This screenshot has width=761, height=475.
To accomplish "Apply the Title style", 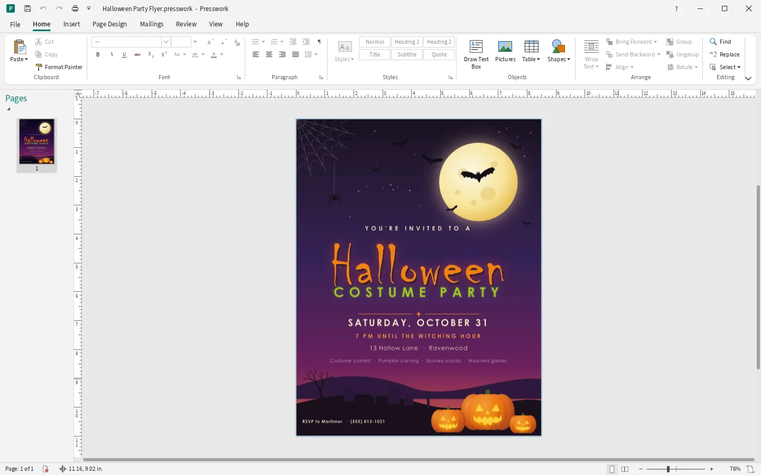I will click(x=375, y=54).
